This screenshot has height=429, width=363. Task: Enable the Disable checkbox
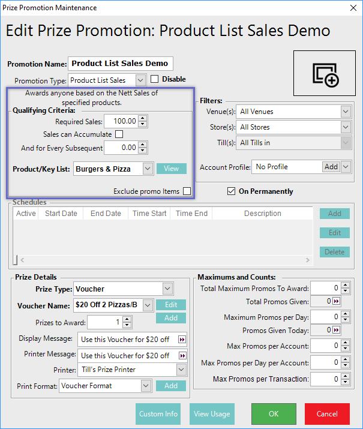tap(154, 79)
